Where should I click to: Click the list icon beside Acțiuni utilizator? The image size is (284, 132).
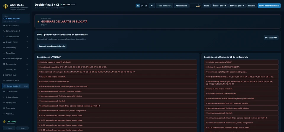click(4, 97)
